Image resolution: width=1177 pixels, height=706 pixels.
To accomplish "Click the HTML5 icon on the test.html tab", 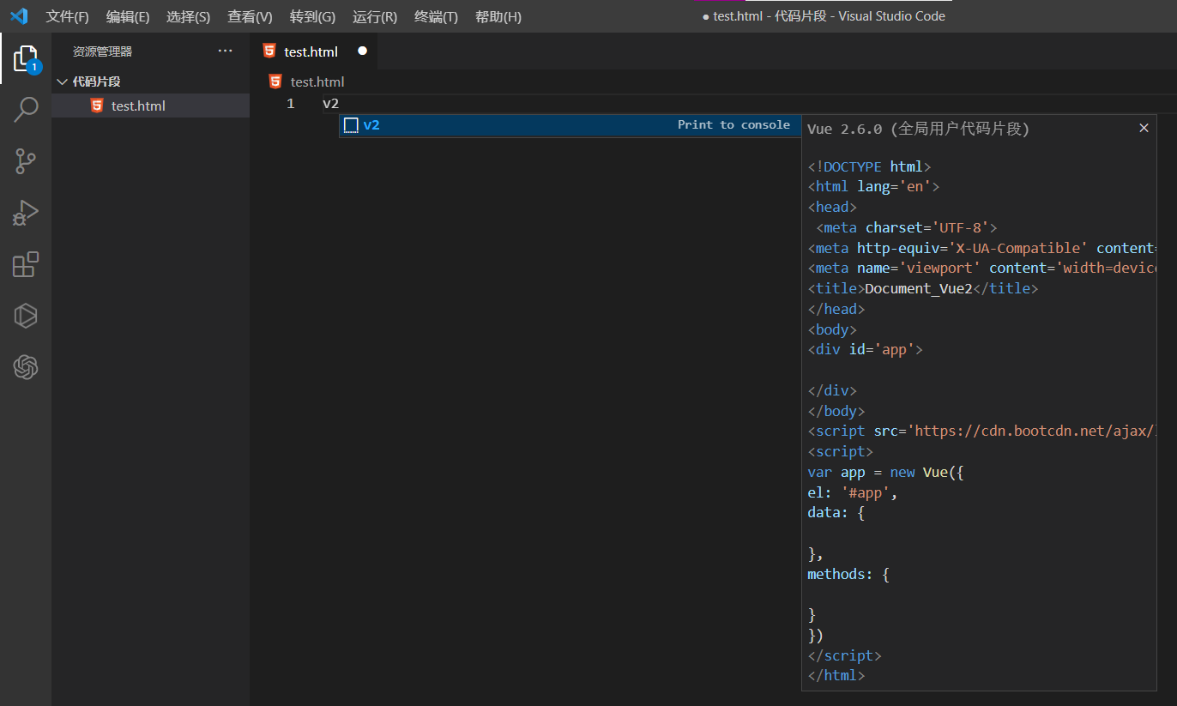I will click(x=269, y=51).
